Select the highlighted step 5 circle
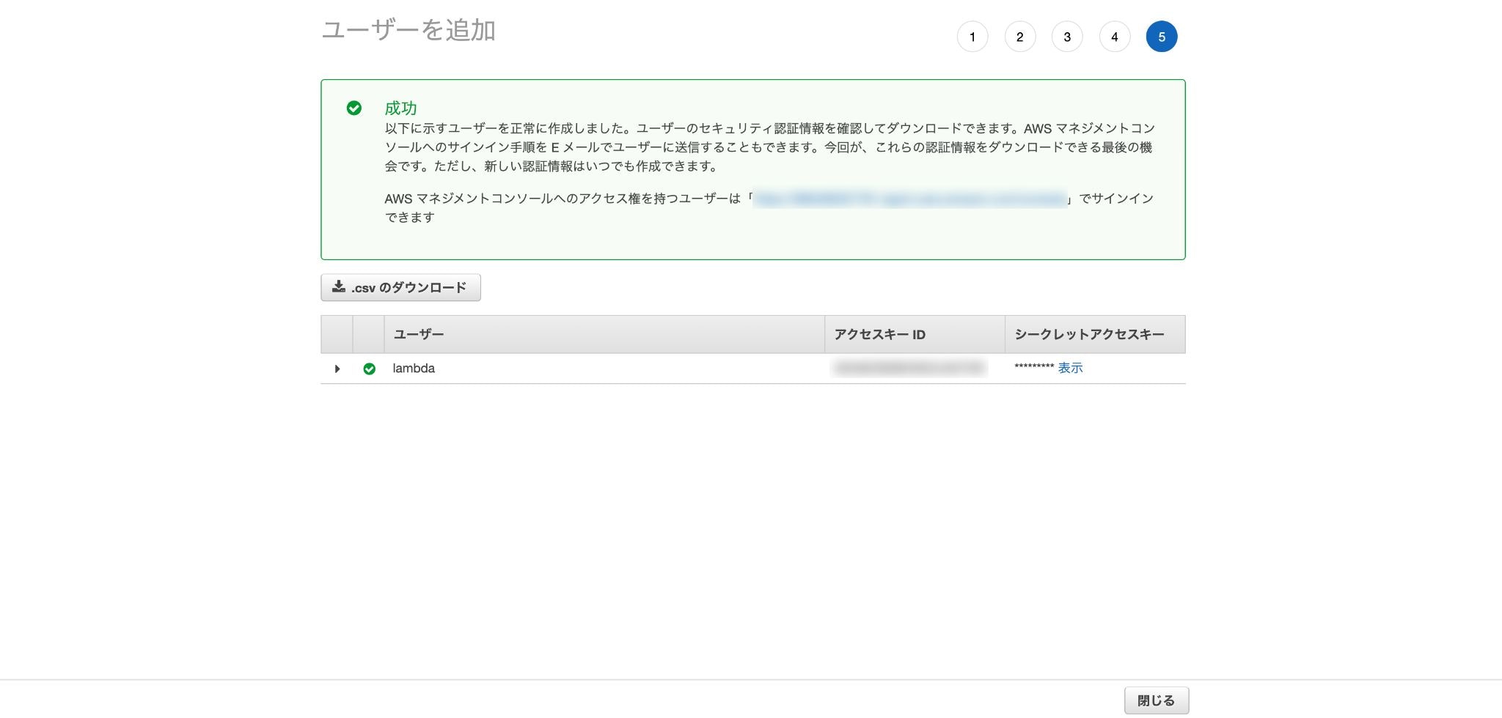The height and width of the screenshot is (718, 1502). coord(1161,36)
